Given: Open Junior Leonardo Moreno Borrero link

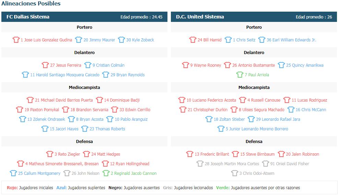Looking at the screenshot, I should [257, 129].
